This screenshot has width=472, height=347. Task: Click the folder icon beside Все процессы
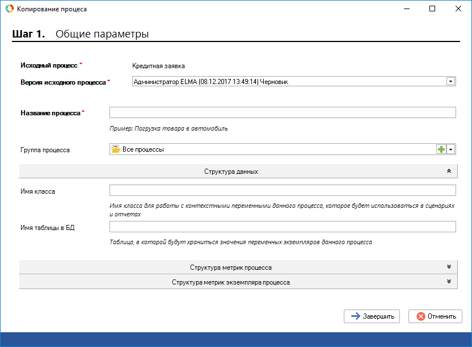tap(116, 149)
